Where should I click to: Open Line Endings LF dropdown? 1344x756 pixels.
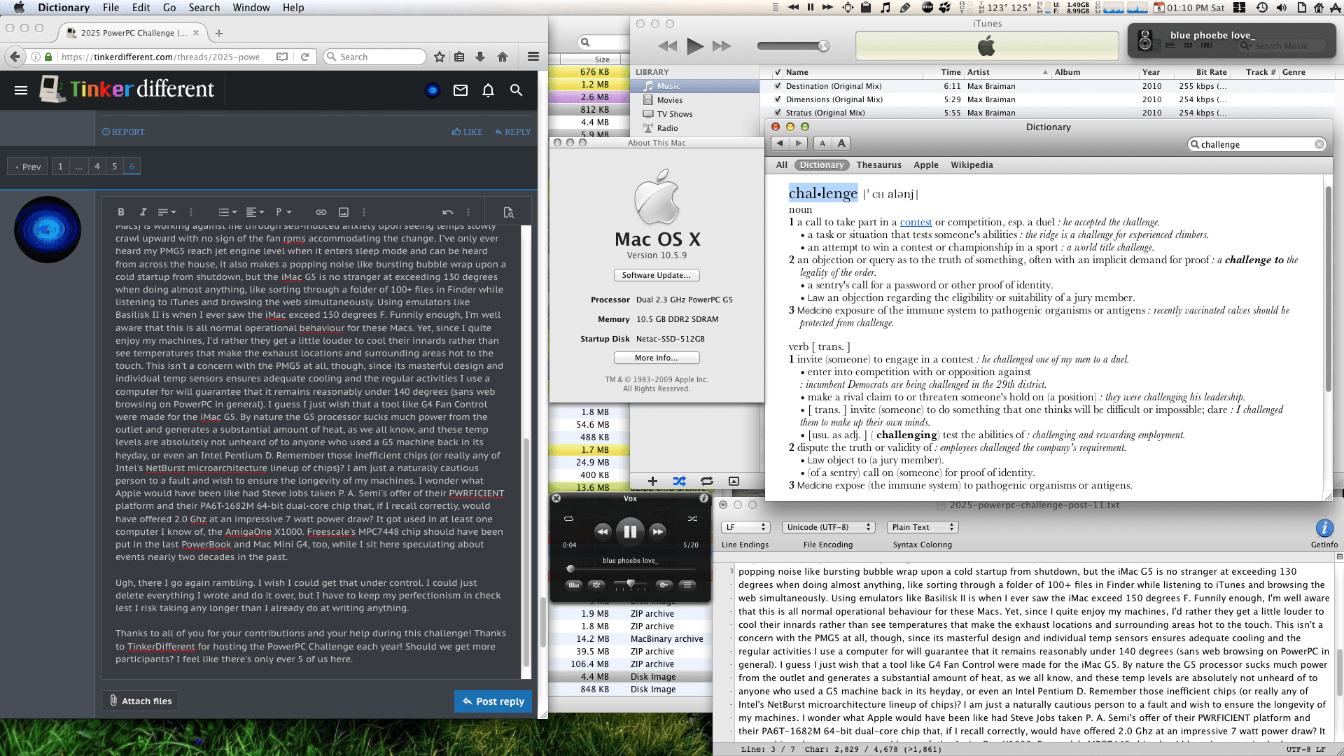(x=745, y=527)
